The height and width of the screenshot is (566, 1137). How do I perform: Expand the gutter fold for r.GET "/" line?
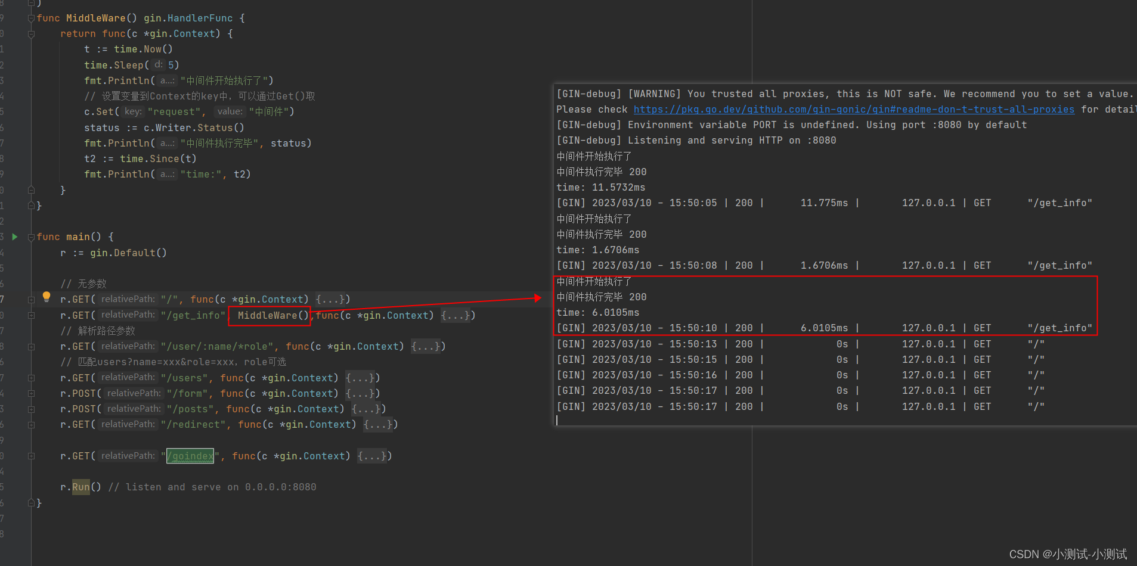[x=31, y=300]
